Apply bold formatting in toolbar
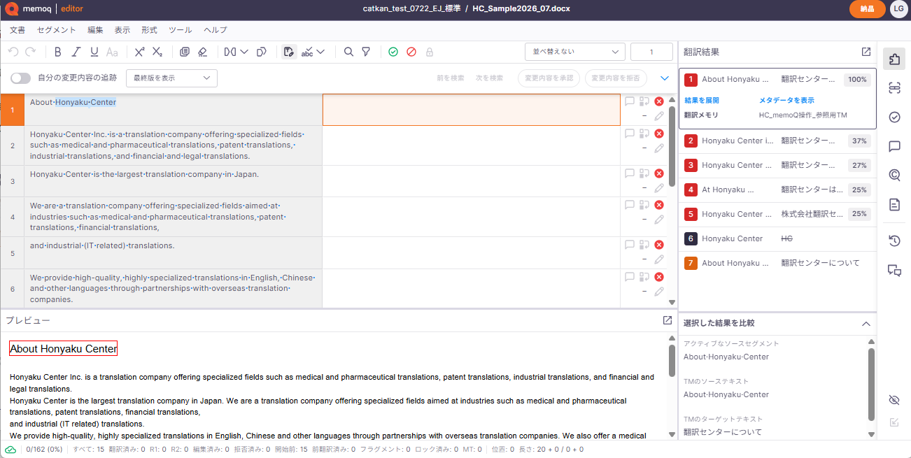This screenshot has height=458, width=911. coord(58,52)
